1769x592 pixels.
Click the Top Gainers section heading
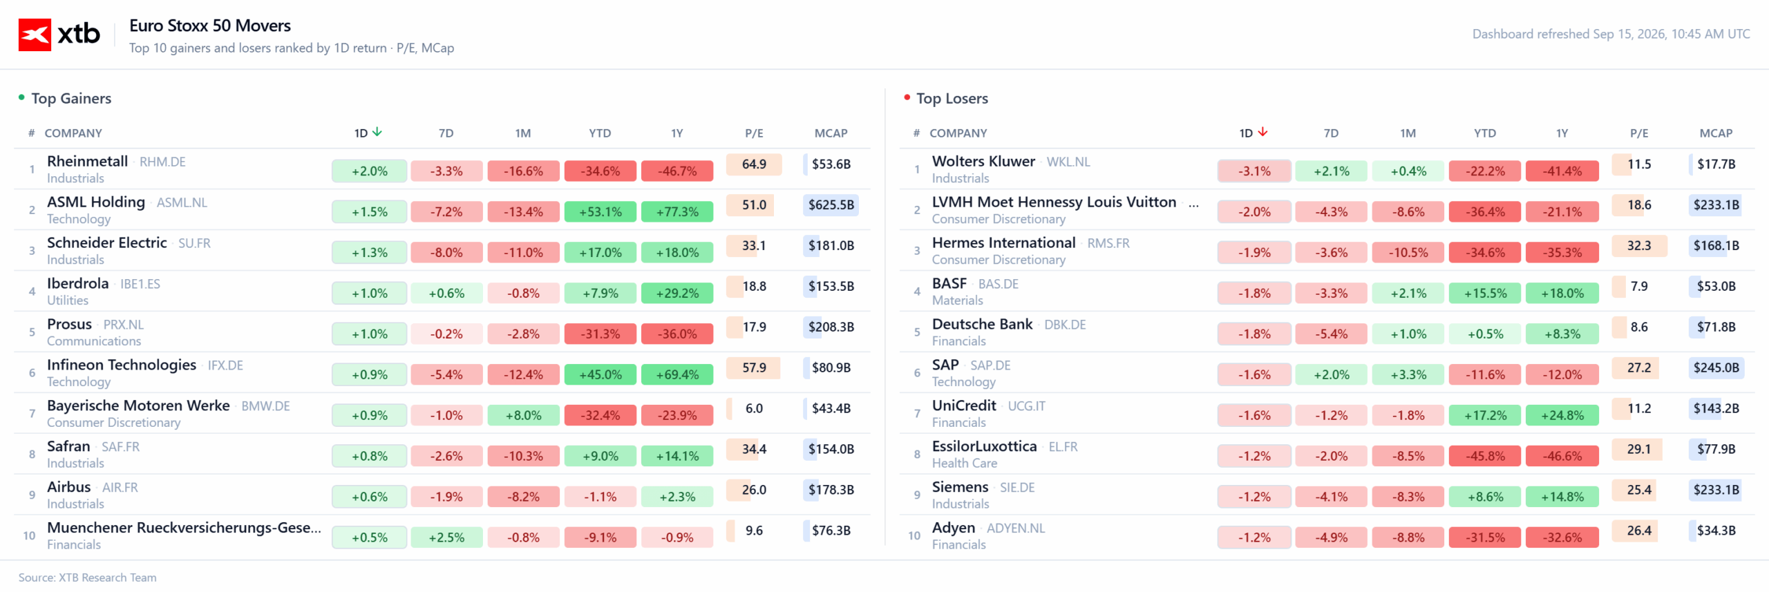point(71,98)
